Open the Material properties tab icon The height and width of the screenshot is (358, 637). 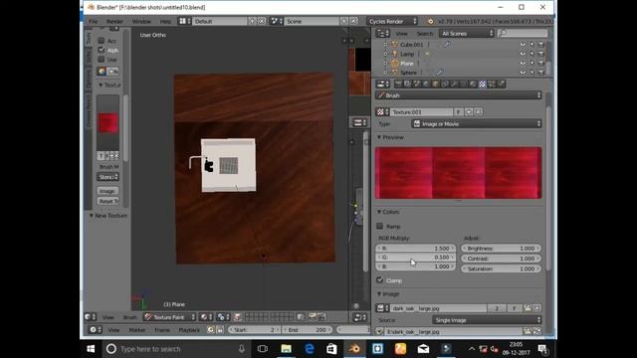tap(473, 84)
